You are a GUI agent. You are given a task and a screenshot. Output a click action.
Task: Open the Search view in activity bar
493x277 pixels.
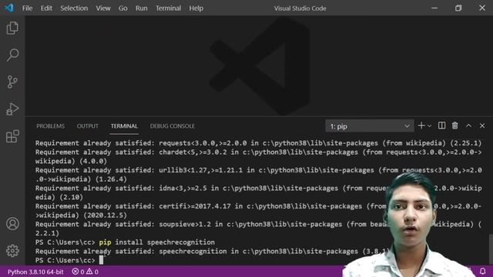12,55
